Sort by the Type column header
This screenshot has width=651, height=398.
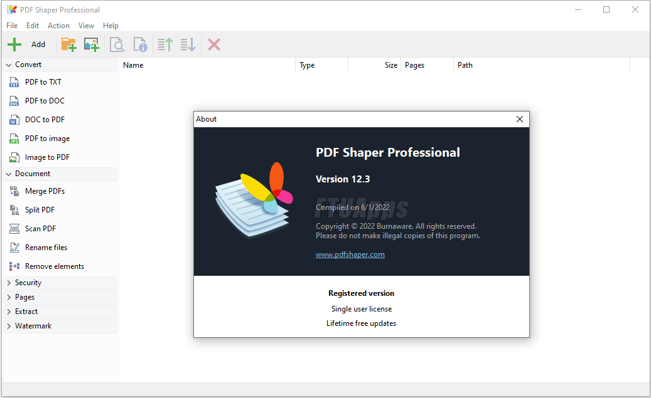coord(322,65)
